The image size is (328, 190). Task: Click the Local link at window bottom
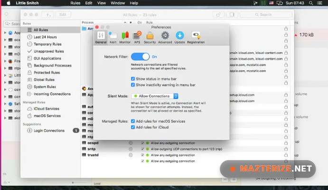[97, 183]
